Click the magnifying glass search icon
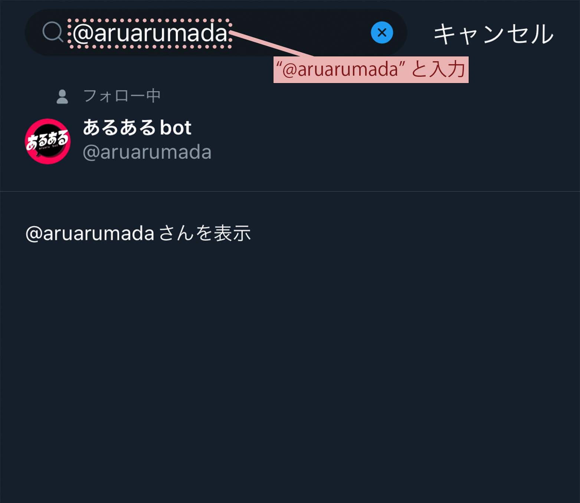The height and width of the screenshot is (503, 580). [x=53, y=32]
